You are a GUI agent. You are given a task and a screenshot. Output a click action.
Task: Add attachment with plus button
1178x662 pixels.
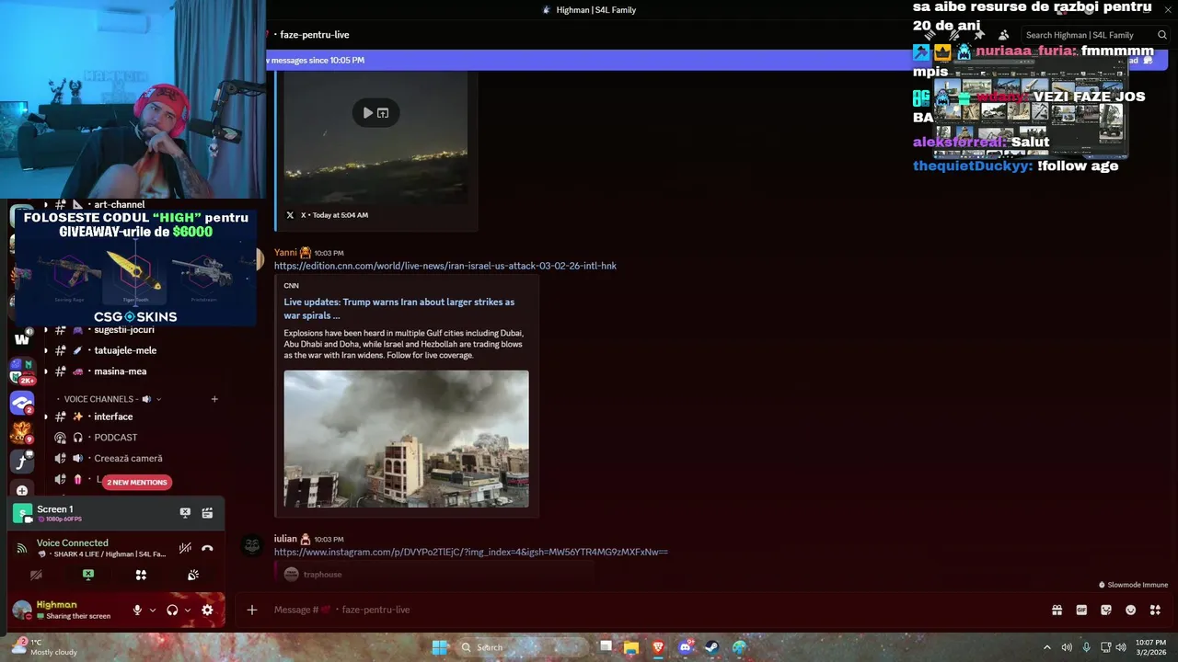[x=252, y=610]
